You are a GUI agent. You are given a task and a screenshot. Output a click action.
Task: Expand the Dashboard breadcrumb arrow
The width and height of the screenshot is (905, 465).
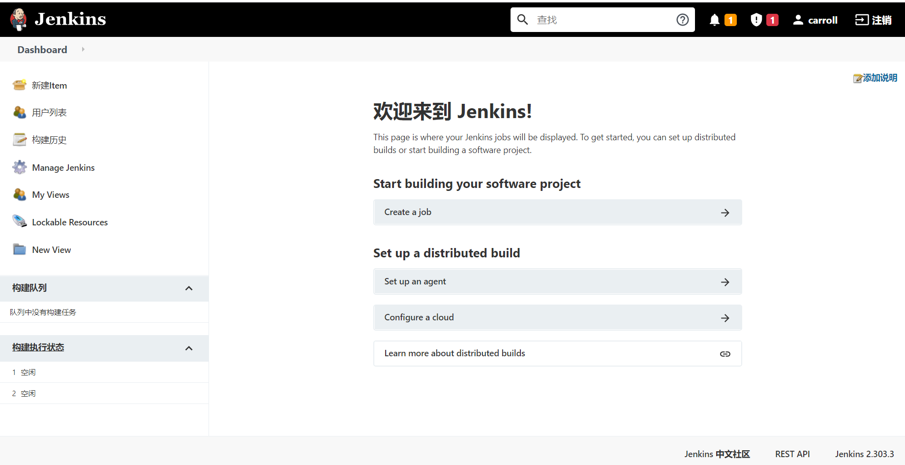83,49
